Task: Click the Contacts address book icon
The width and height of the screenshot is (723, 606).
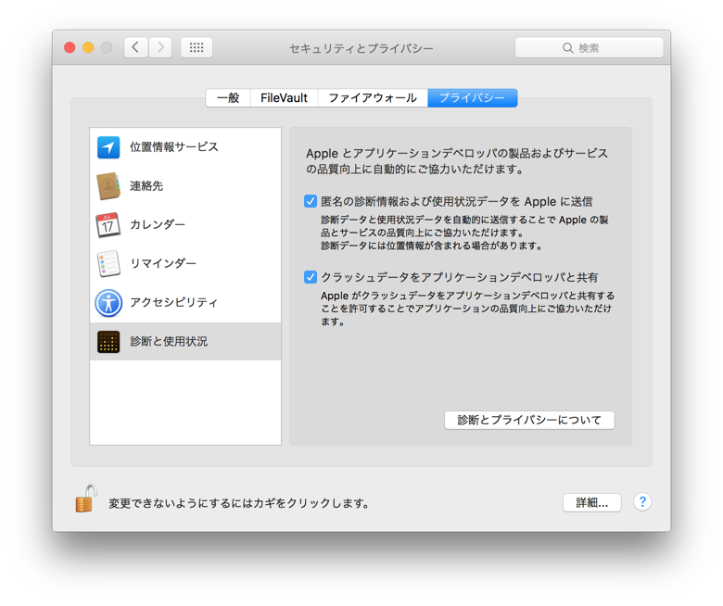Action: 108,186
